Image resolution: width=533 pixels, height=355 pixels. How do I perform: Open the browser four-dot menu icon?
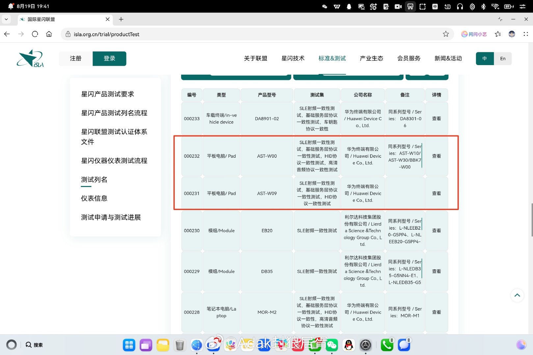(x=526, y=34)
